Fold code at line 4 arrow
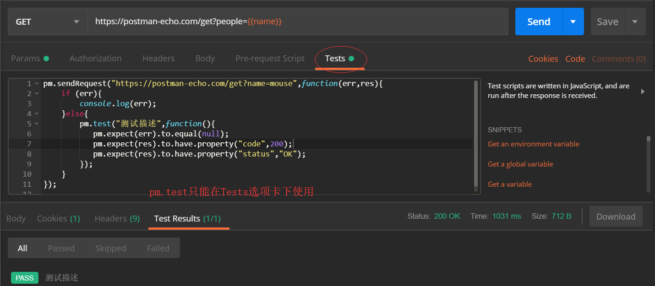The image size is (655, 286). (x=37, y=114)
